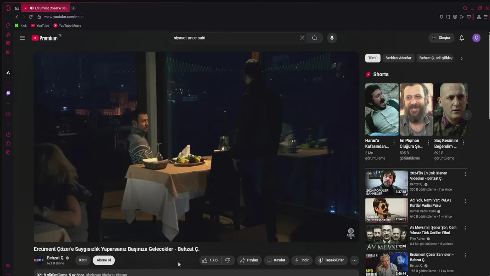Open options for the short Saç Kesimini Beğendim
490x276 pixels.
tap(463, 143)
